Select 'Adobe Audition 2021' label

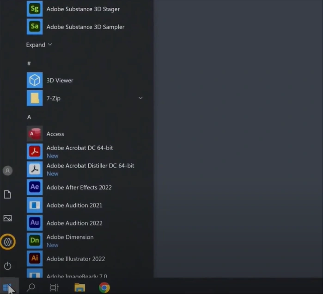coord(74,205)
